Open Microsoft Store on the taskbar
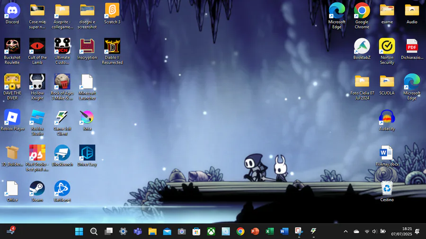426x239 pixels. (x=196, y=231)
